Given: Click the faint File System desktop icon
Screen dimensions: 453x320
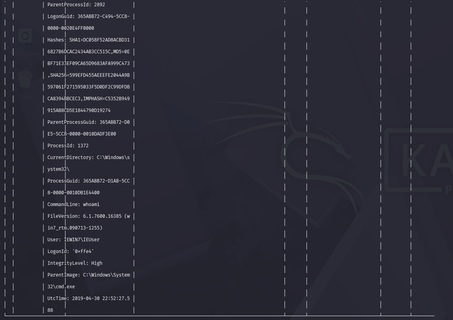Looking at the screenshot, I should coord(25,36).
